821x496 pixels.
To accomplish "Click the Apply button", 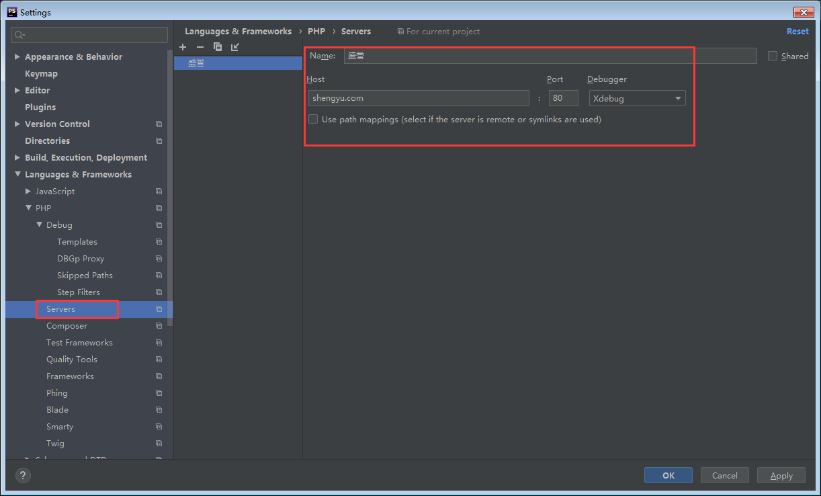I will [x=781, y=475].
